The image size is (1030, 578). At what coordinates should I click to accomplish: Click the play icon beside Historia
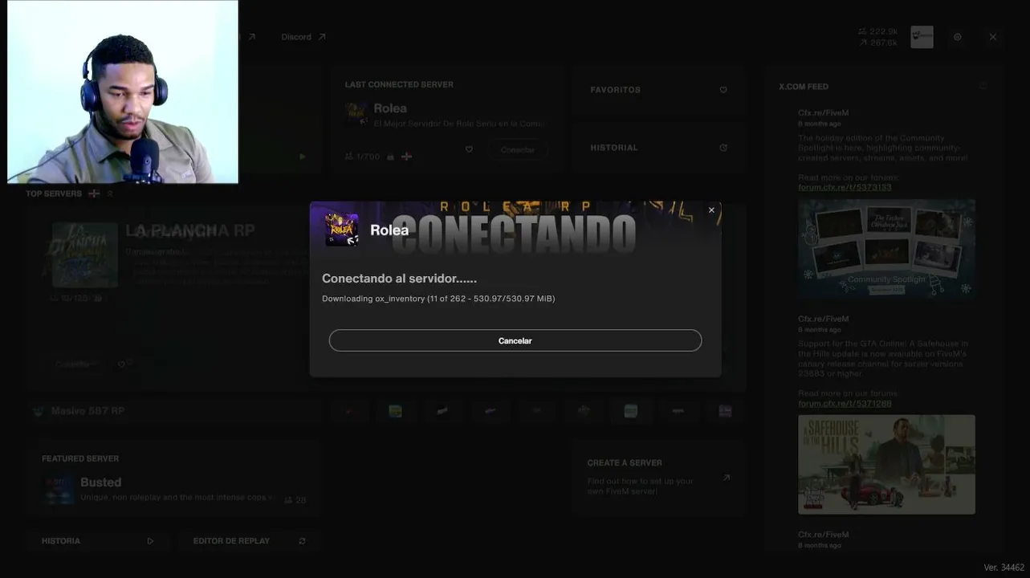tap(150, 541)
